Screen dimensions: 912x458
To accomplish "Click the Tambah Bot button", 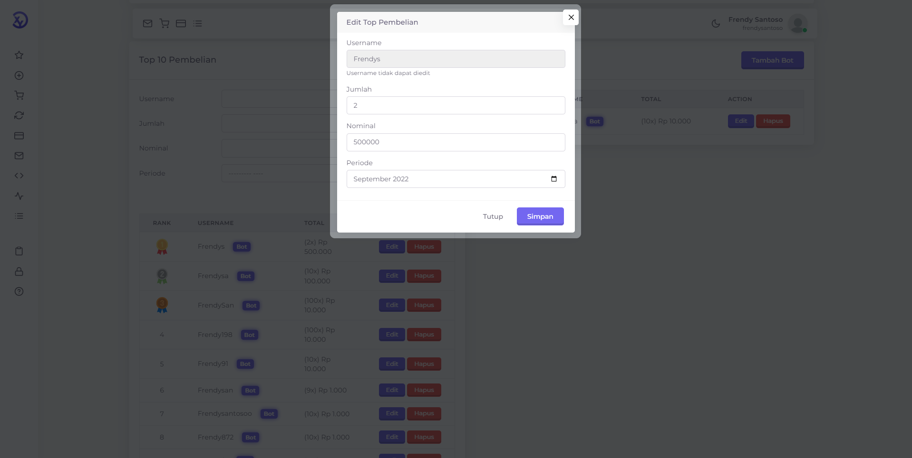I will pyautogui.click(x=772, y=60).
